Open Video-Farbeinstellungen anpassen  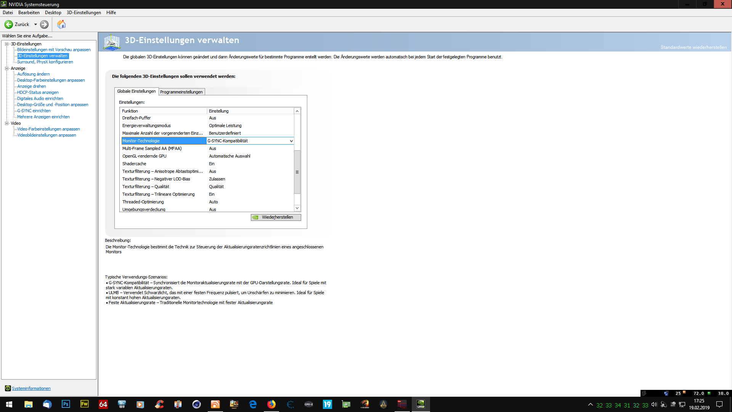point(48,129)
